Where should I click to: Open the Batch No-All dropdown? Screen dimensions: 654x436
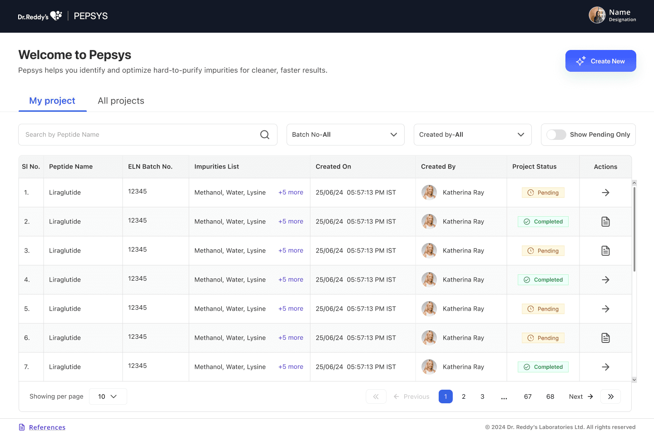pos(346,134)
